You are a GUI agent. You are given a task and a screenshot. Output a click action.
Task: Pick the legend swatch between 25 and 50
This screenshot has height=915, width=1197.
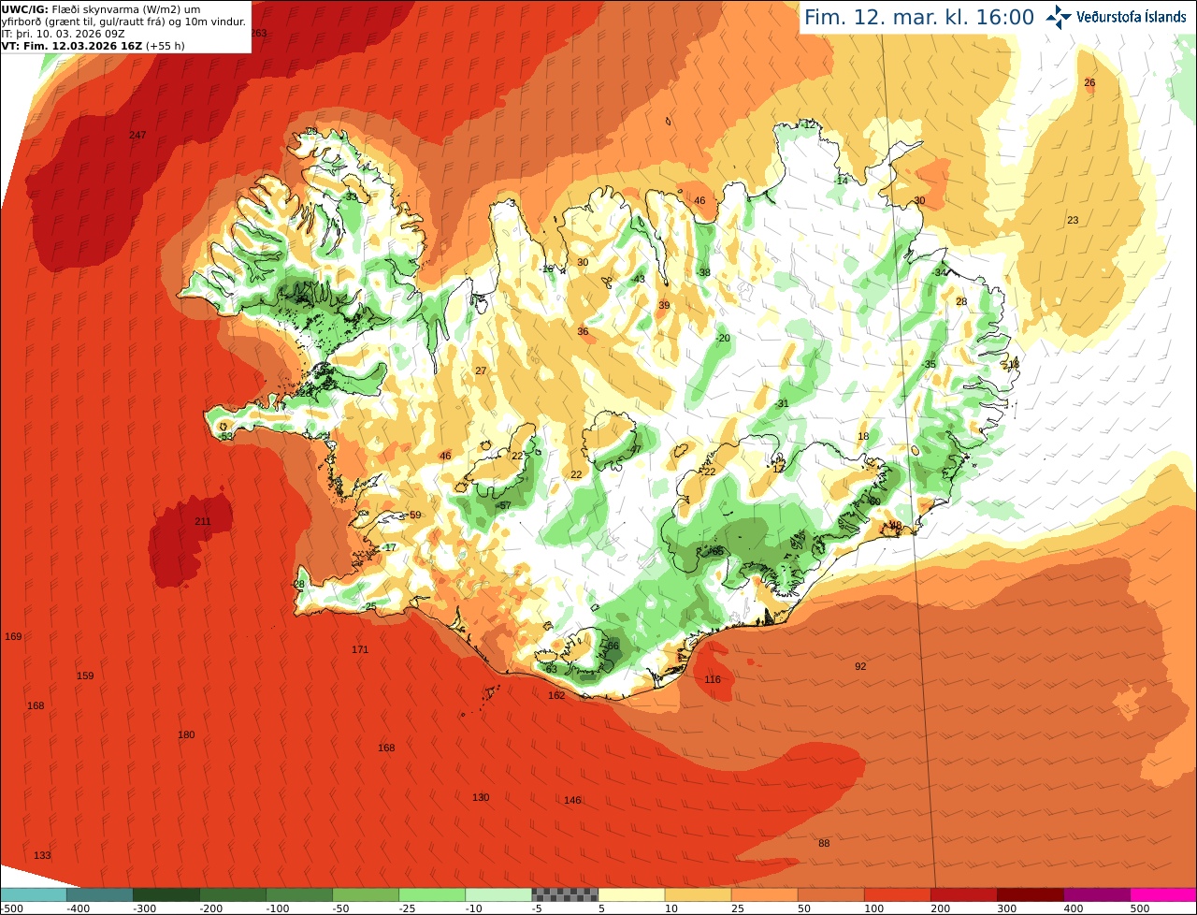[764, 894]
